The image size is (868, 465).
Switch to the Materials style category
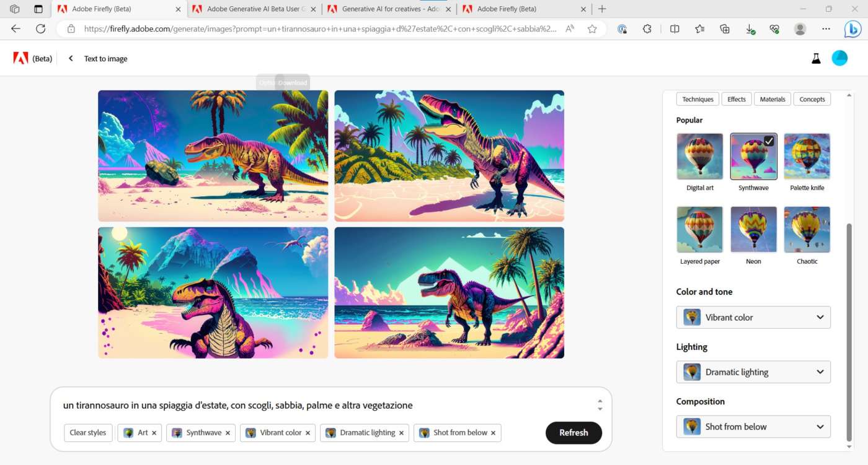[x=773, y=99]
